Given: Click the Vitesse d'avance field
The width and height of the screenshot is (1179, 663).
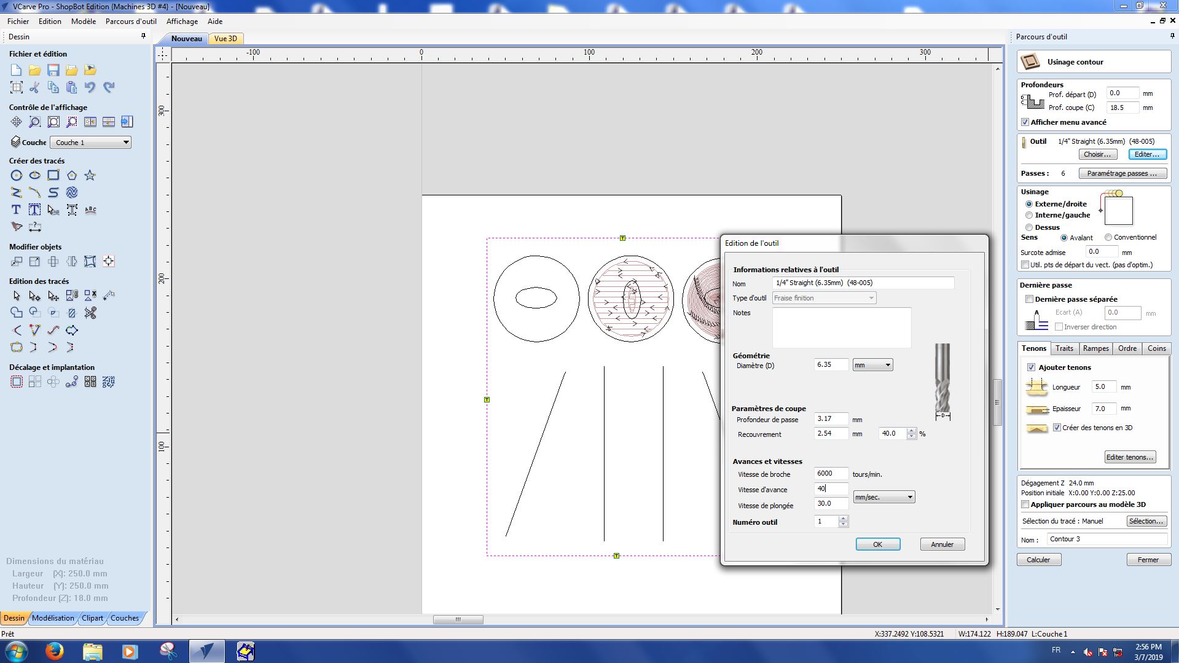Looking at the screenshot, I should [831, 489].
